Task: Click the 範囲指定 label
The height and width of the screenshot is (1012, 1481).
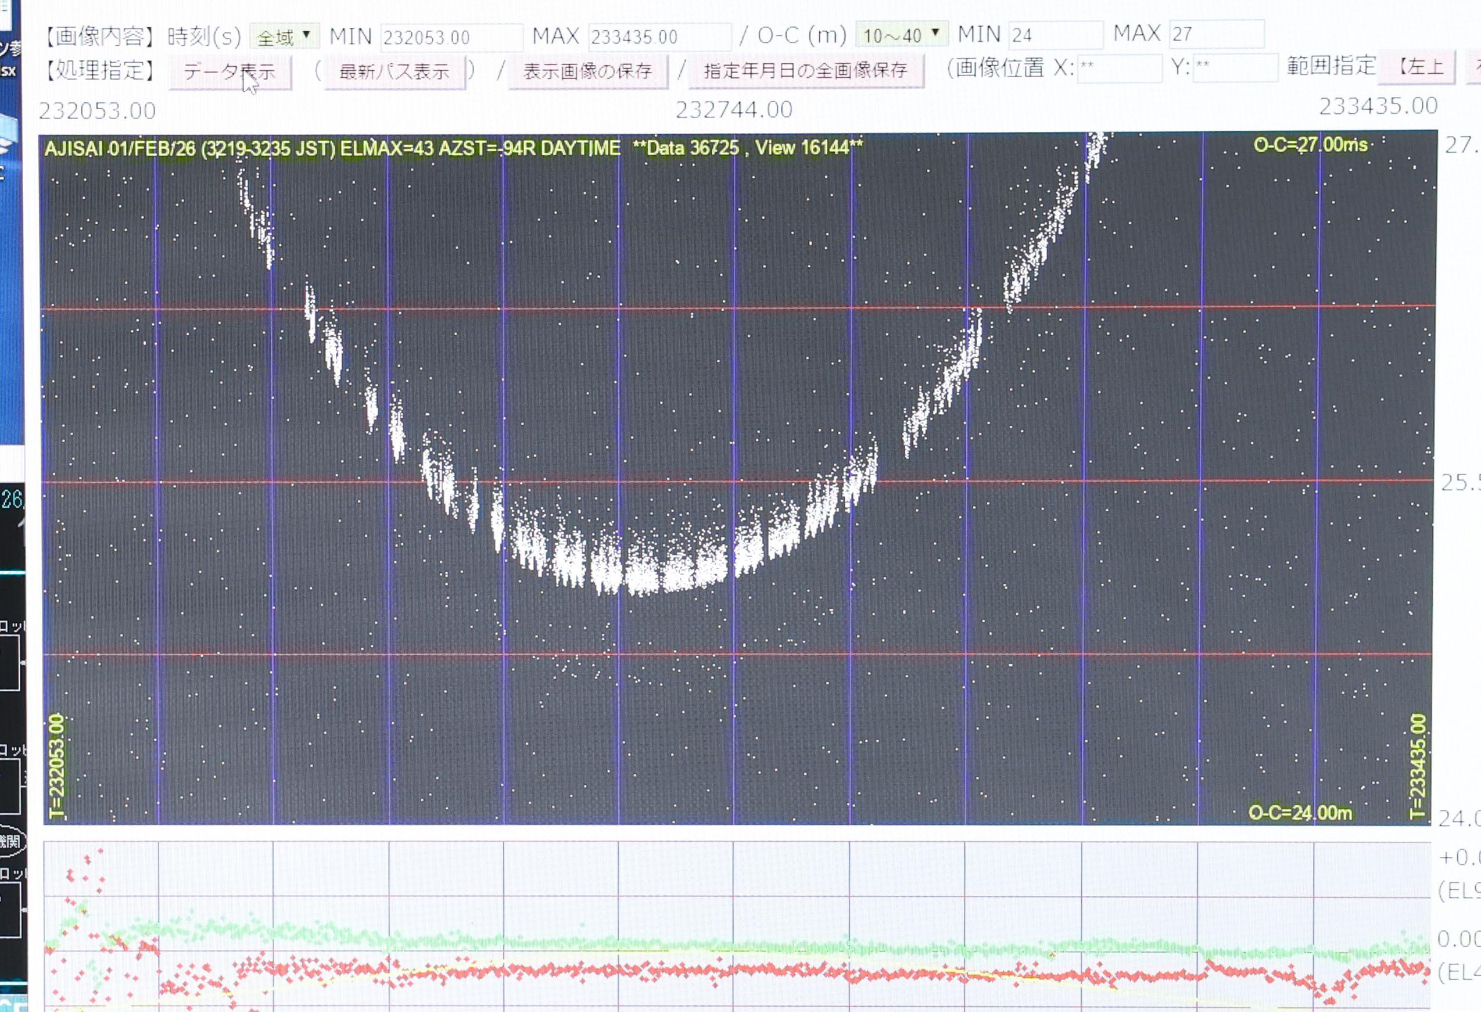Action: tap(1331, 66)
